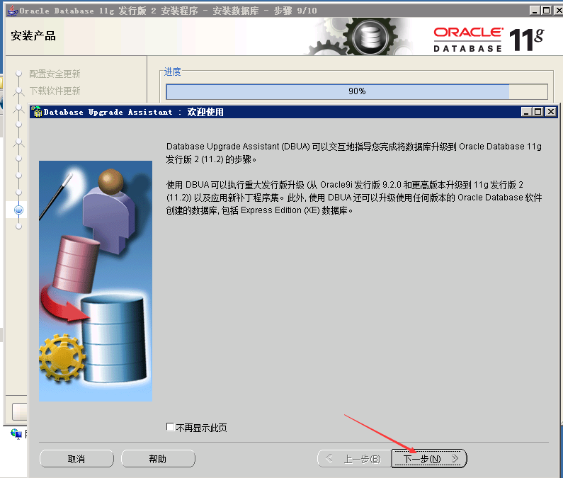Click the Oracle Database 11g logo
The height and width of the screenshot is (478, 563).
(489, 39)
